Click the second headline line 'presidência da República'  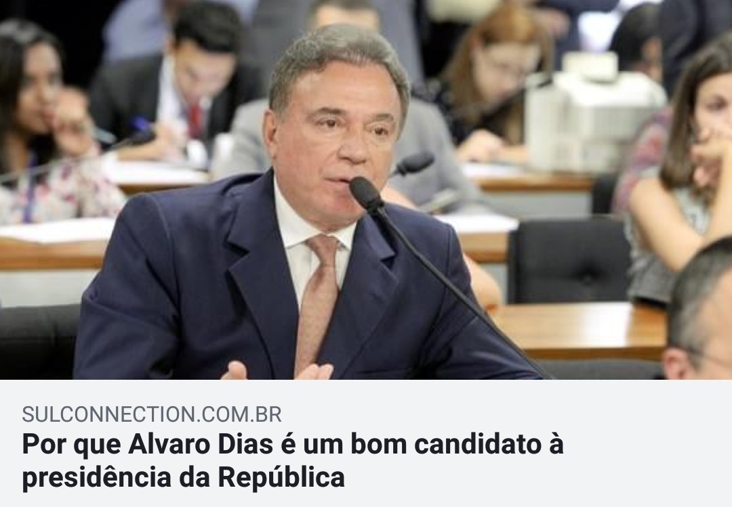coord(184,478)
